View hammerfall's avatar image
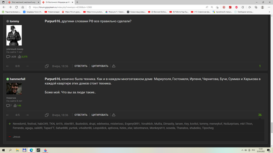 14,89
